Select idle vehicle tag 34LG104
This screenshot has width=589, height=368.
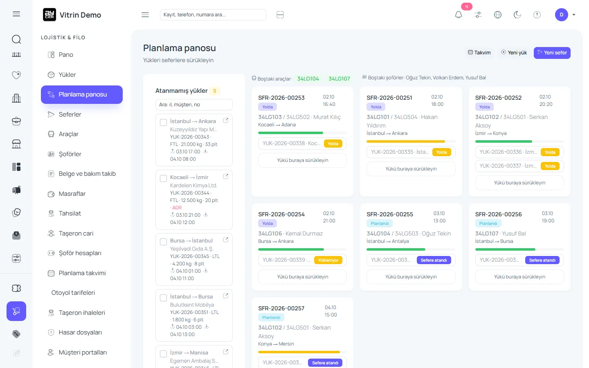pos(308,79)
